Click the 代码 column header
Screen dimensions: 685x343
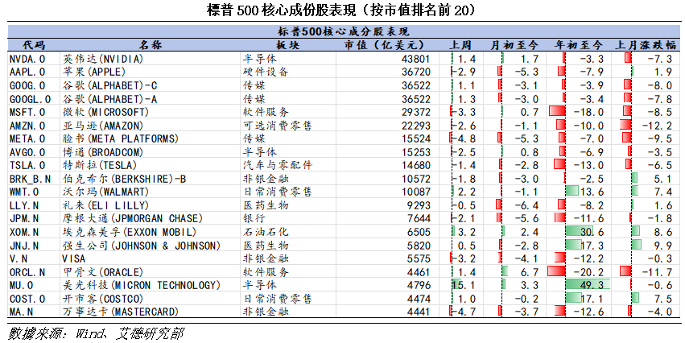point(34,45)
